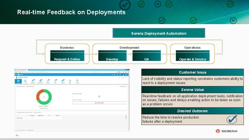Open the grid-icon Dashboard tab in the app
Viewport: 249px width, 140px height.
pos(18,81)
